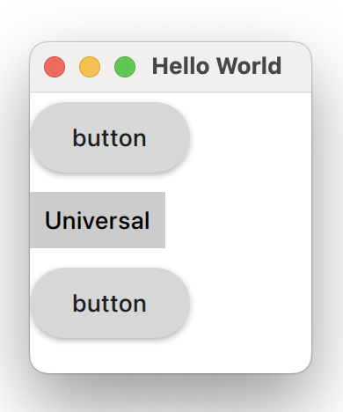This screenshot has width=343, height=412.
Task: Click the green traffic-light icon in the title bar
Action: click(125, 67)
